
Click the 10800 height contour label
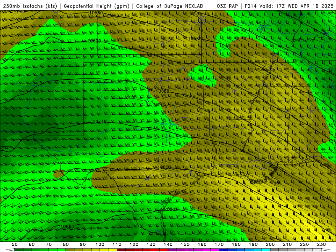point(164,167)
